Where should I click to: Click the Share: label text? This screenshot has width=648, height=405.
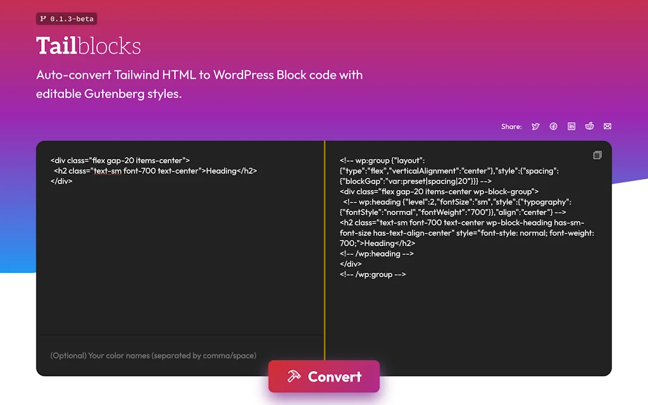(x=511, y=126)
